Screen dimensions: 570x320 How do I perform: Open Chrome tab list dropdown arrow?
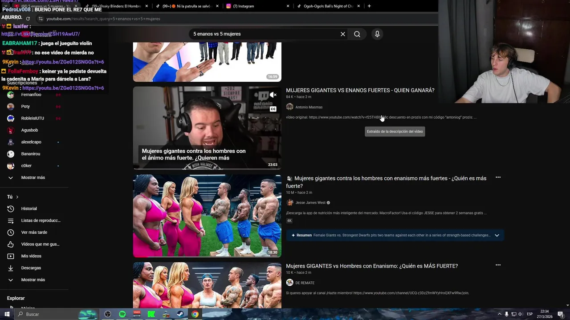click(x=6, y=6)
